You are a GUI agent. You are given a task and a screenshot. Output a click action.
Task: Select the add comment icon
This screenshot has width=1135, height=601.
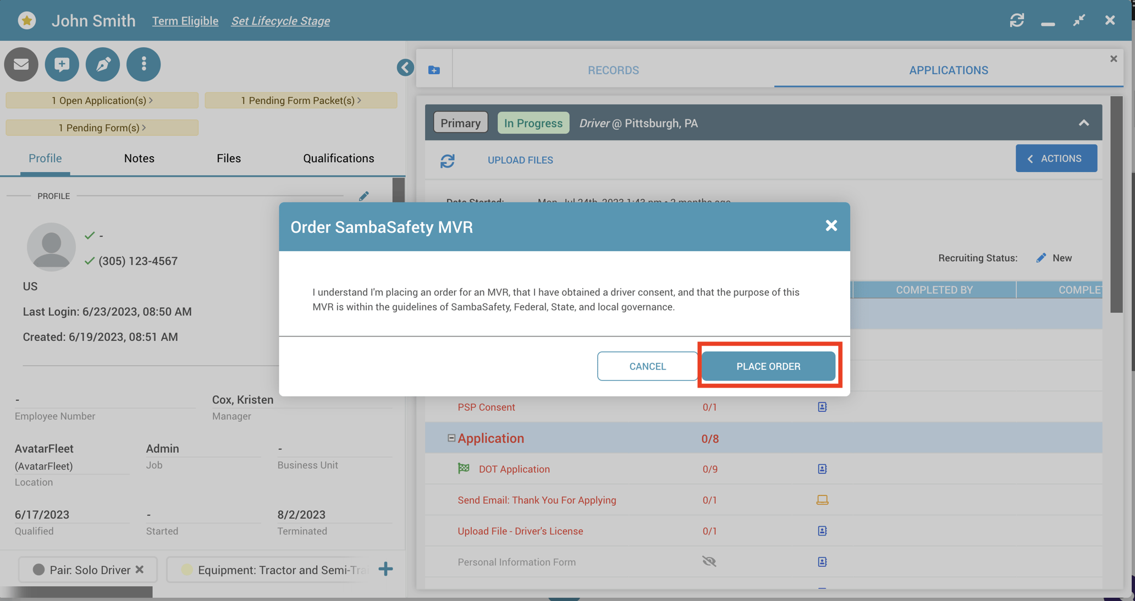tap(62, 64)
